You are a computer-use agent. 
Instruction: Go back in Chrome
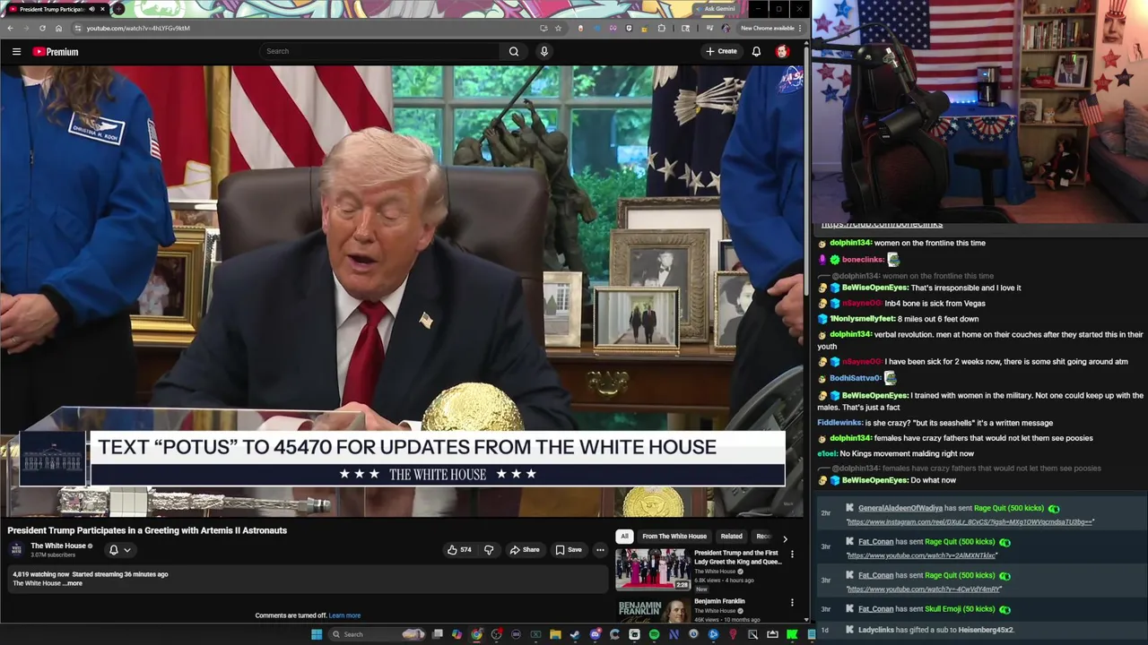[10, 28]
